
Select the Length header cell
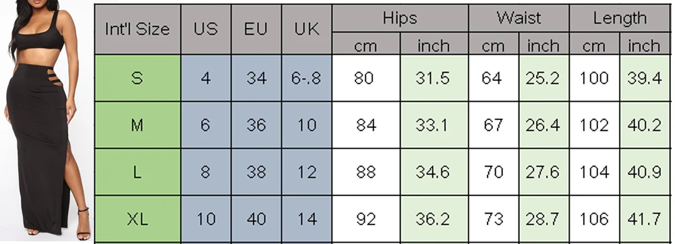(620, 18)
